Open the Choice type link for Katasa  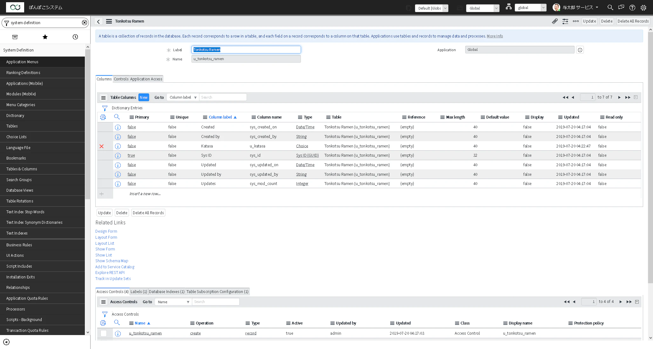click(302, 146)
